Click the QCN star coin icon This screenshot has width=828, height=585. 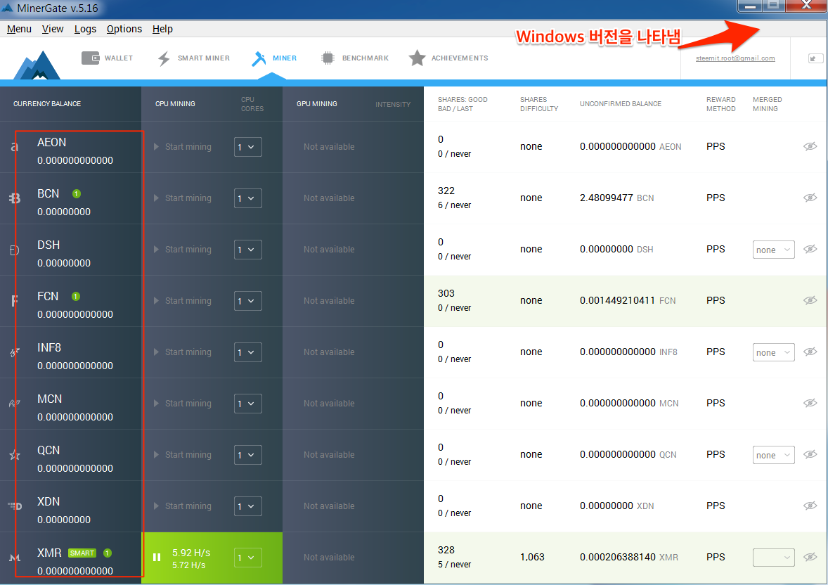click(14, 454)
